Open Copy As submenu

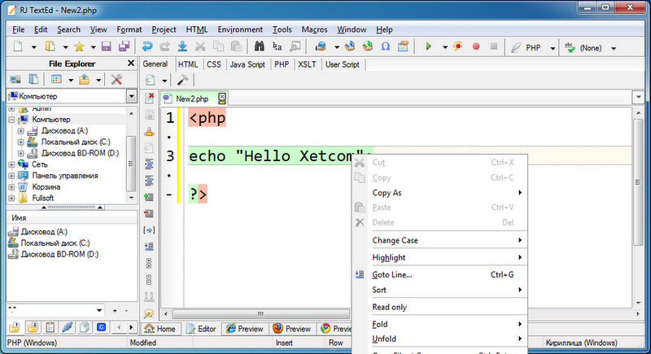439,193
